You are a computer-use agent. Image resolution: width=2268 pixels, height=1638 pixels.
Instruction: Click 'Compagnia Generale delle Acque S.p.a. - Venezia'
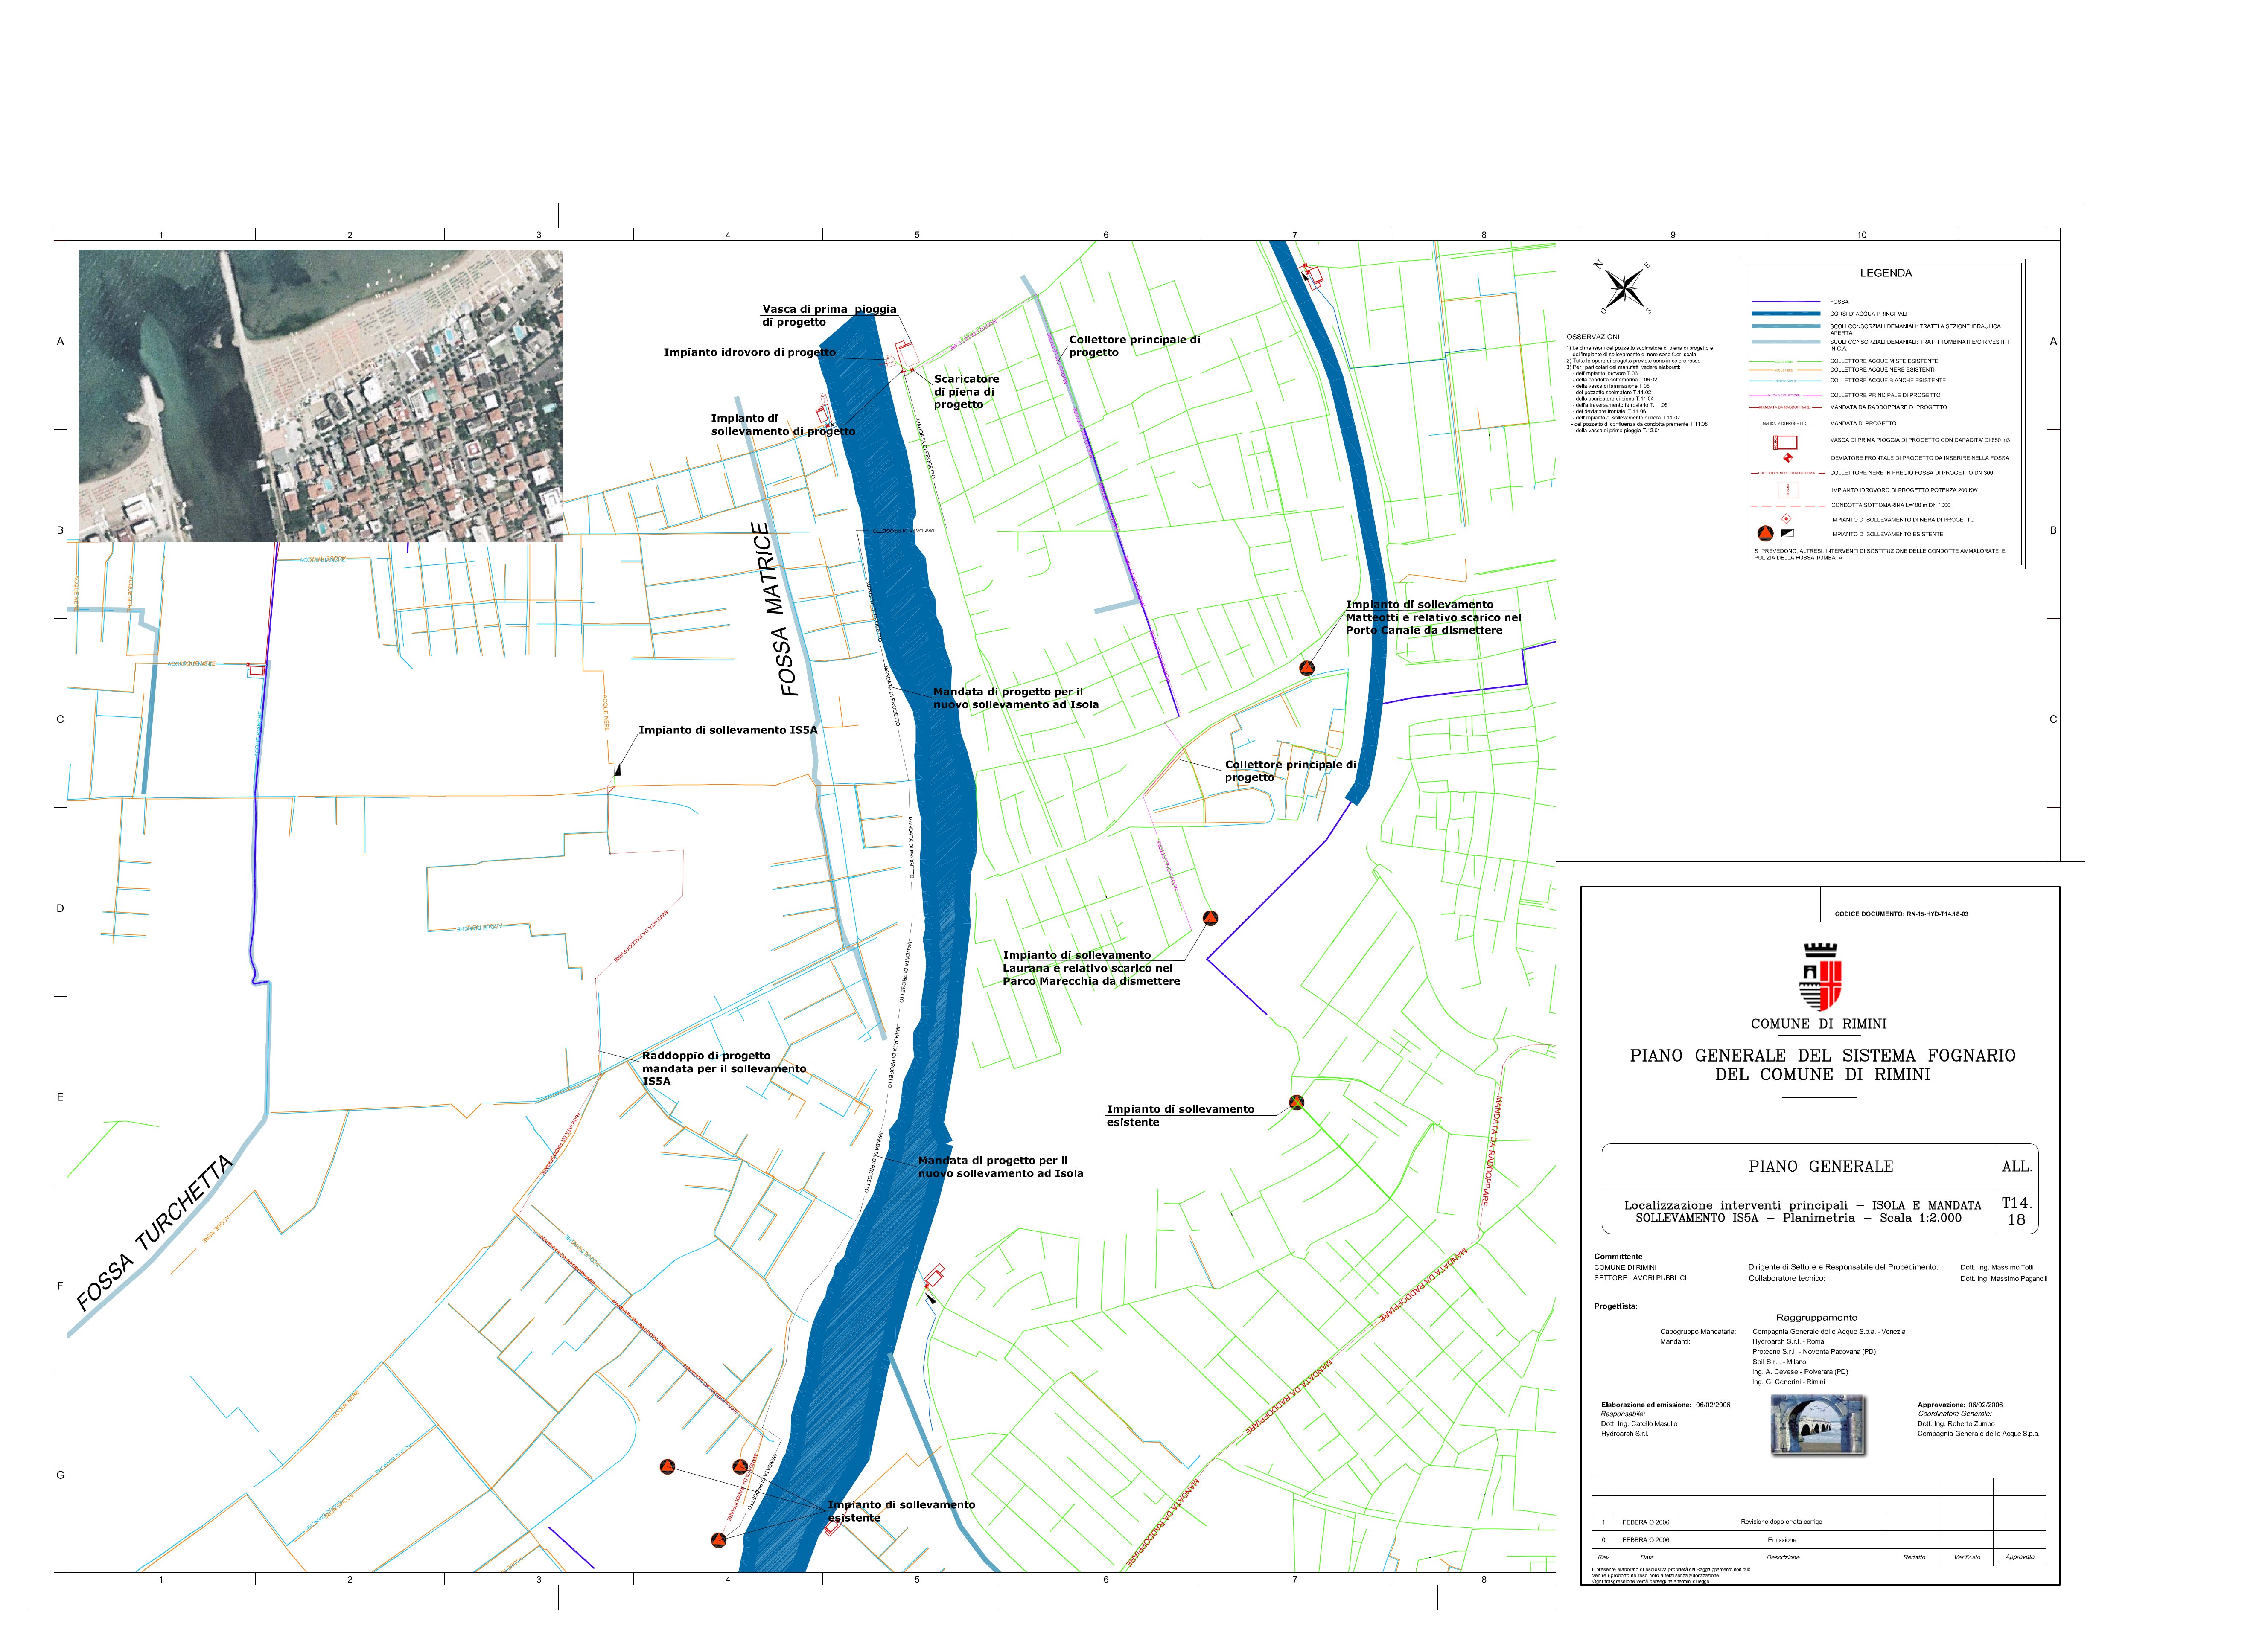(1829, 1332)
